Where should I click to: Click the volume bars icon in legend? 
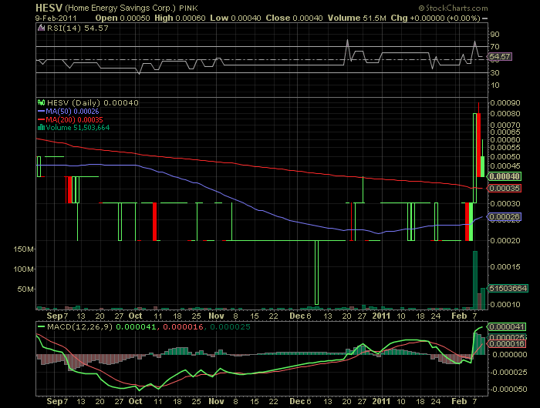click(x=42, y=128)
